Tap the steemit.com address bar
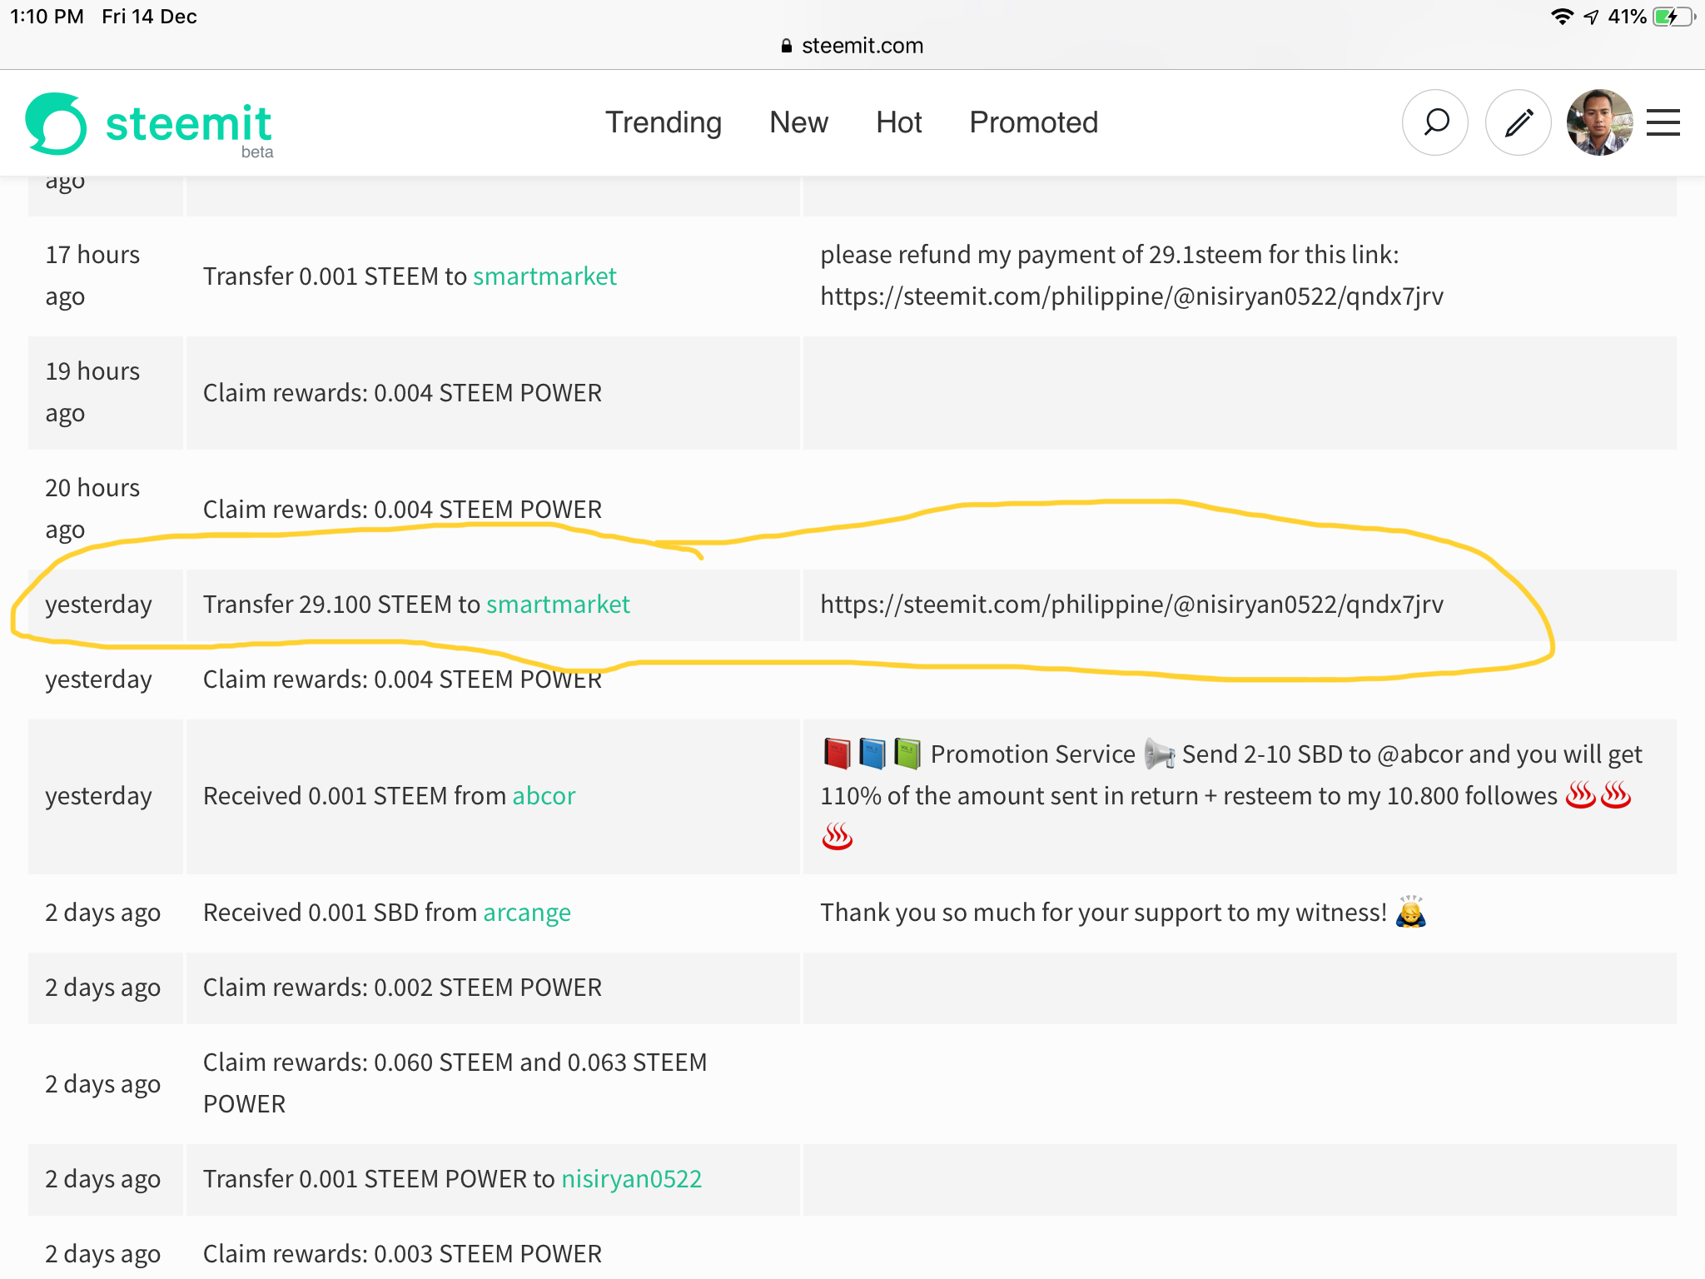 tap(862, 46)
